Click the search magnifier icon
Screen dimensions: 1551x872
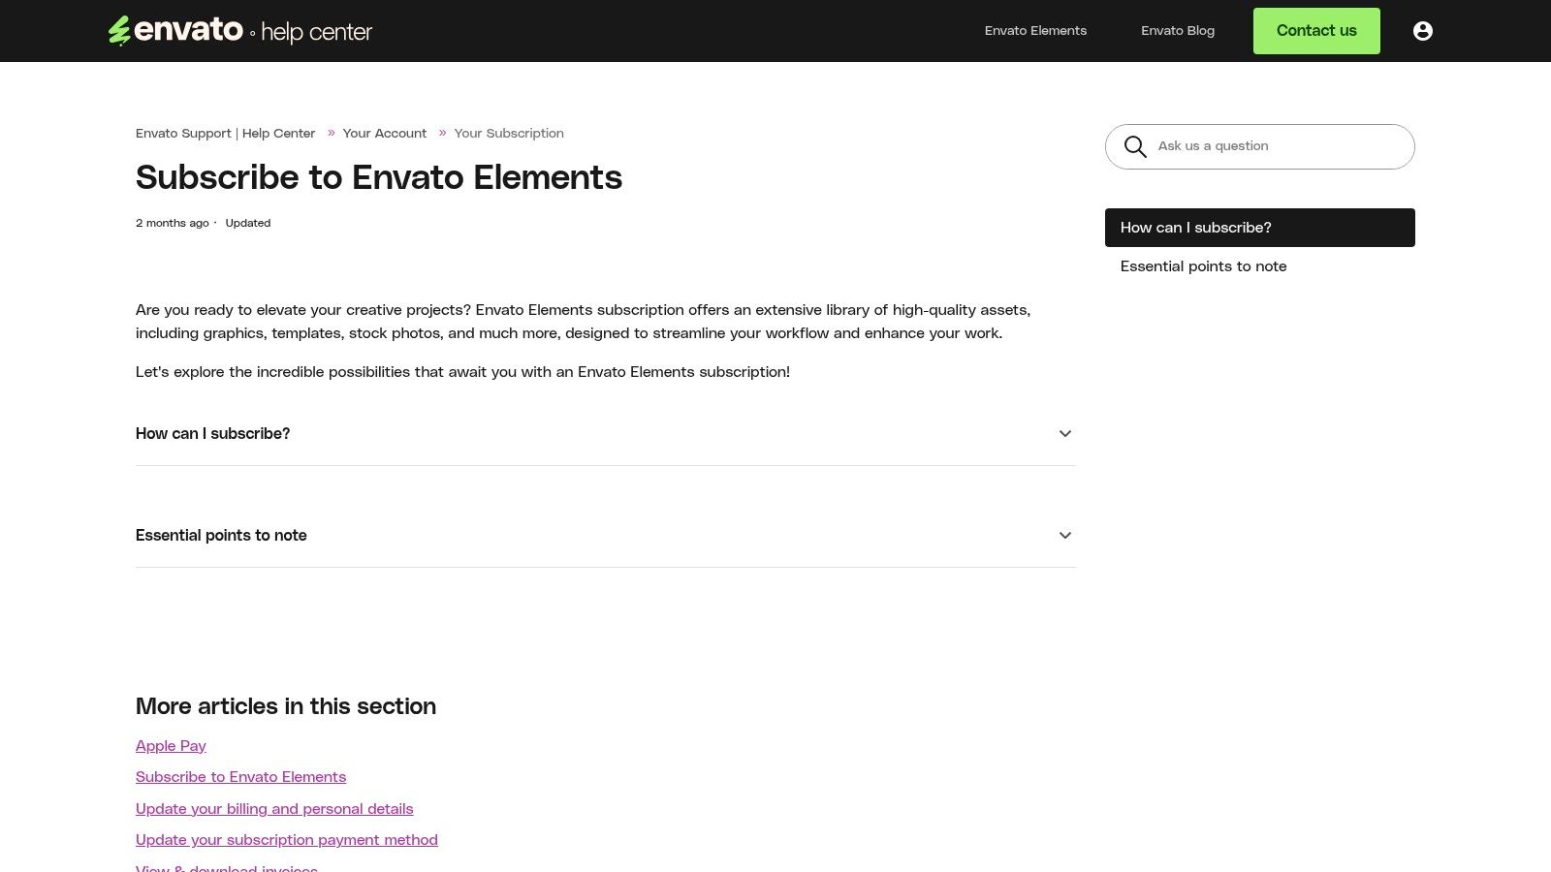[1134, 146]
